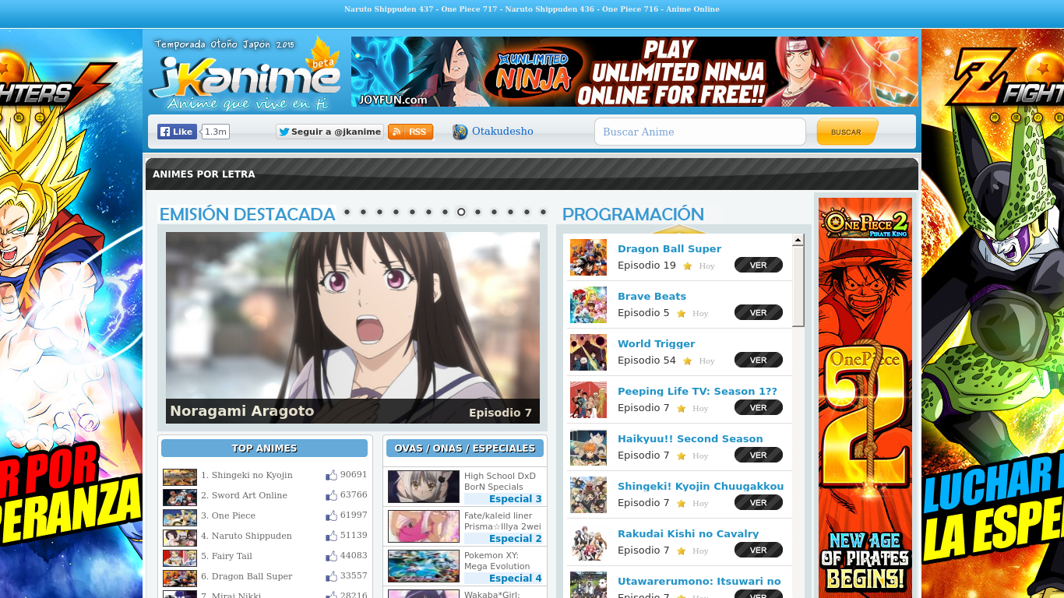Select the first featured slider dot
Image resolution: width=1064 pixels, height=598 pixels.
pyautogui.click(x=347, y=212)
